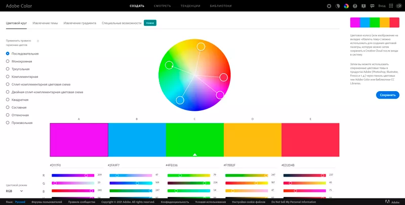Click the green handle on the color wheel
Viewport: 405px width, 205px height.
(169, 65)
